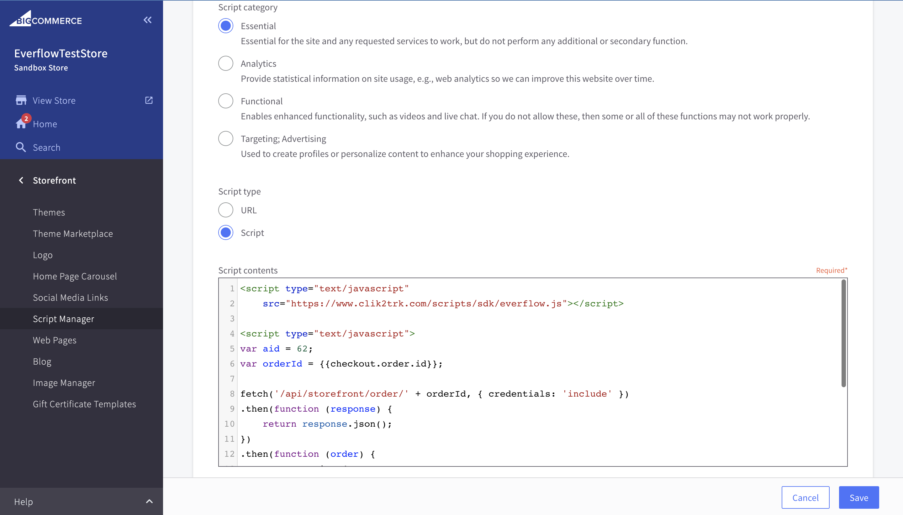Click line 9 then function response

(316, 409)
